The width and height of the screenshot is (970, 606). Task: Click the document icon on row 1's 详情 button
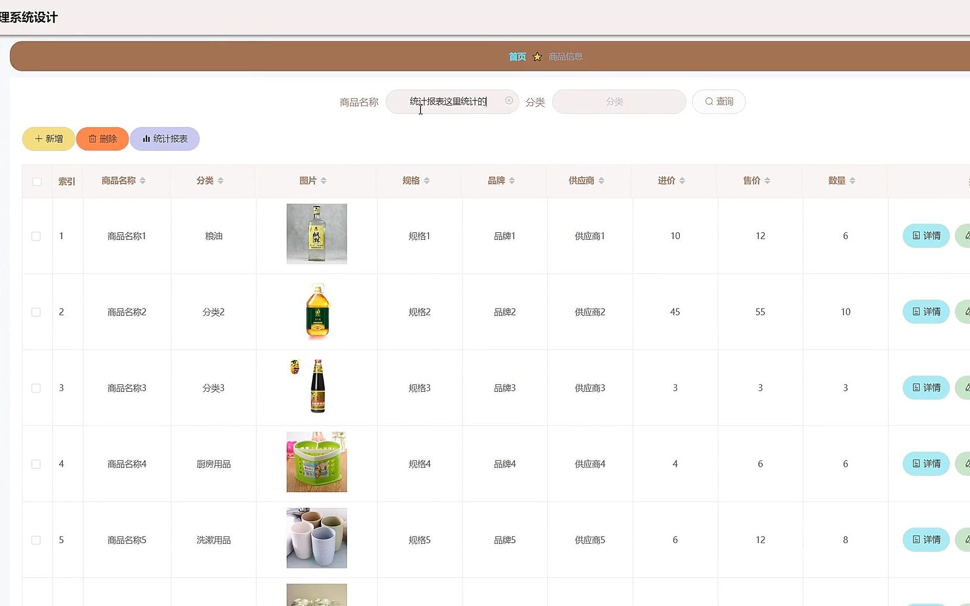(x=917, y=236)
